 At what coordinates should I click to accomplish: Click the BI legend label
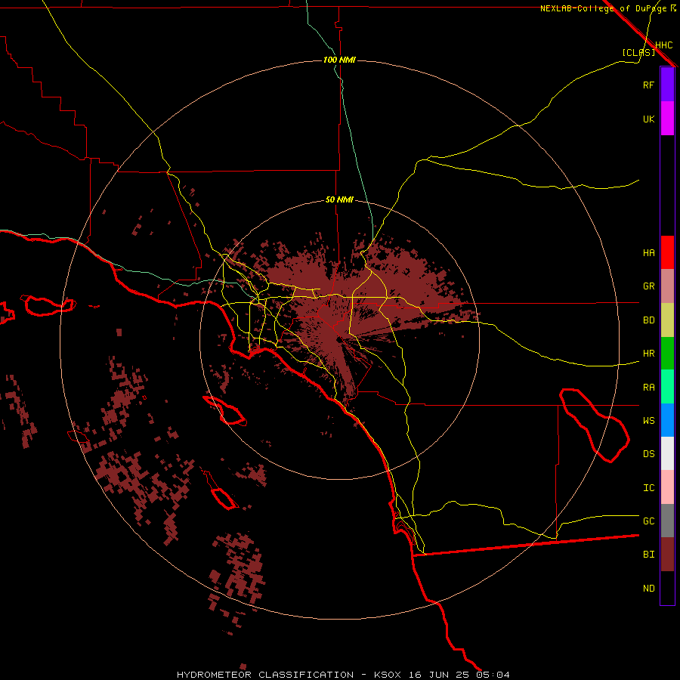click(x=648, y=555)
